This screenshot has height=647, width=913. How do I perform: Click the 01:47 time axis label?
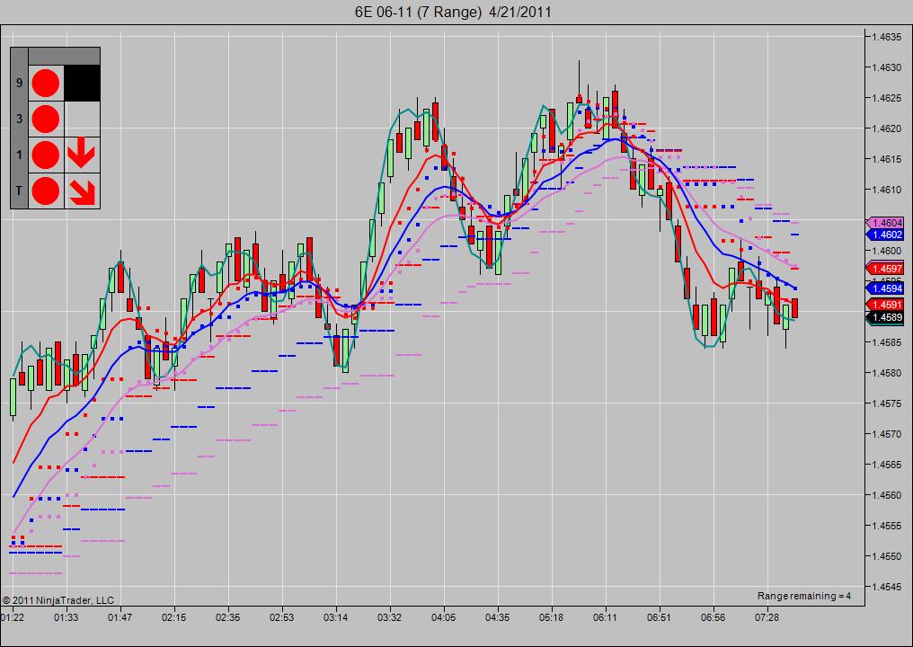pyautogui.click(x=120, y=616)
